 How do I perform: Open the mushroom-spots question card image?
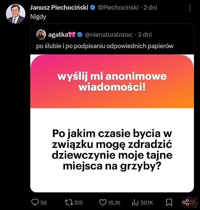pyautogui.click(x=112, y=150)
